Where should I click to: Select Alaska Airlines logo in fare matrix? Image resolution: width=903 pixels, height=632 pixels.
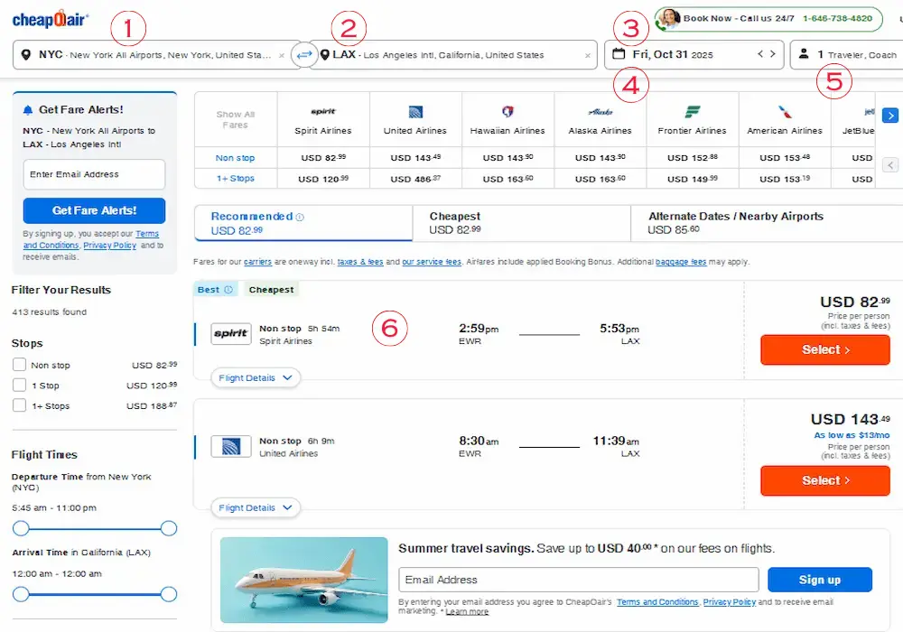coord(600,112)
